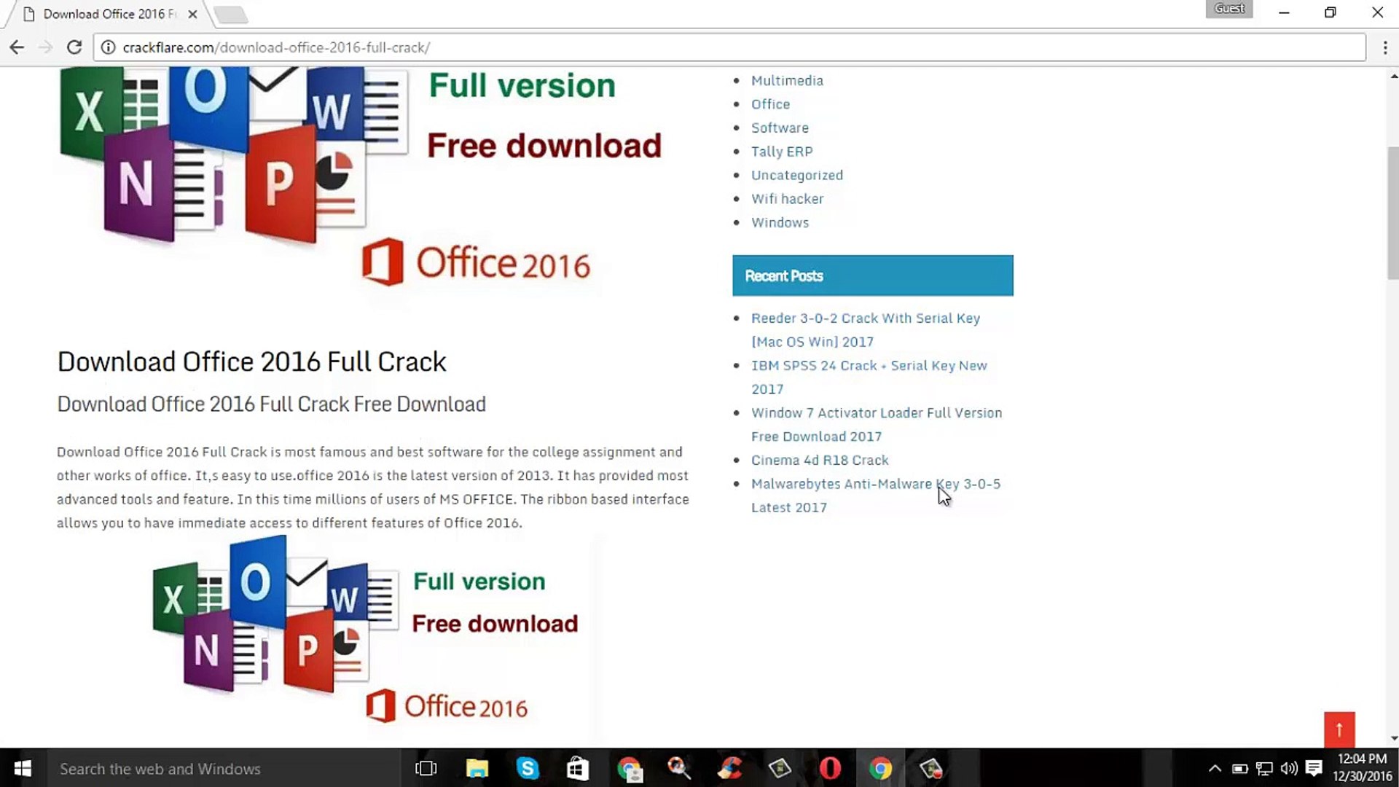Open Cinema 4d R18 Crack post link
Image resolution: width=1399 pixels, height=787 pixels.
820,461
